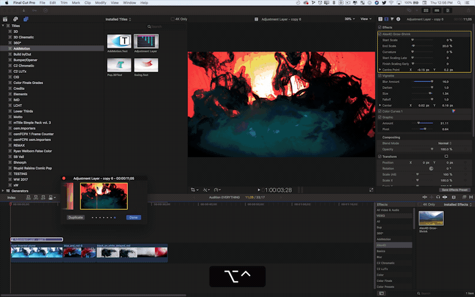Open the Photos and Audio sidebar
Screen dimensions: 475x297
(x=15, y=19)
